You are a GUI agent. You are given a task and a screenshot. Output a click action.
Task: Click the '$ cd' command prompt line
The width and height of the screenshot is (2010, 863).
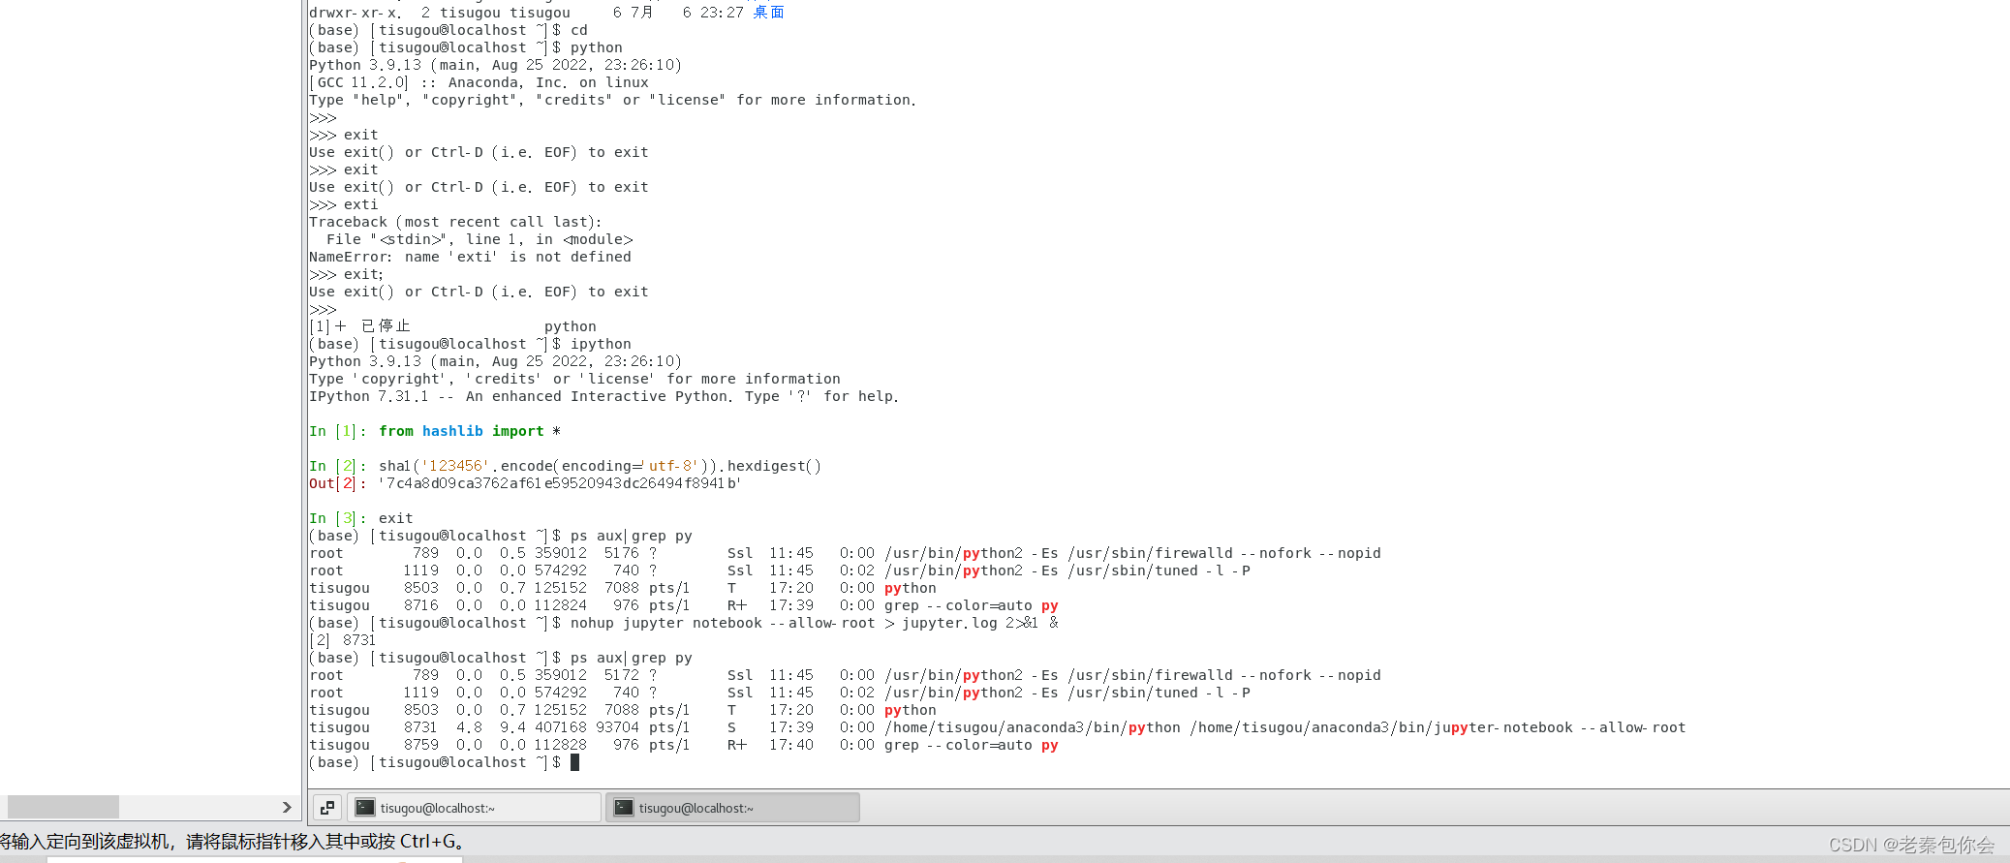click(x=448, y=30)
